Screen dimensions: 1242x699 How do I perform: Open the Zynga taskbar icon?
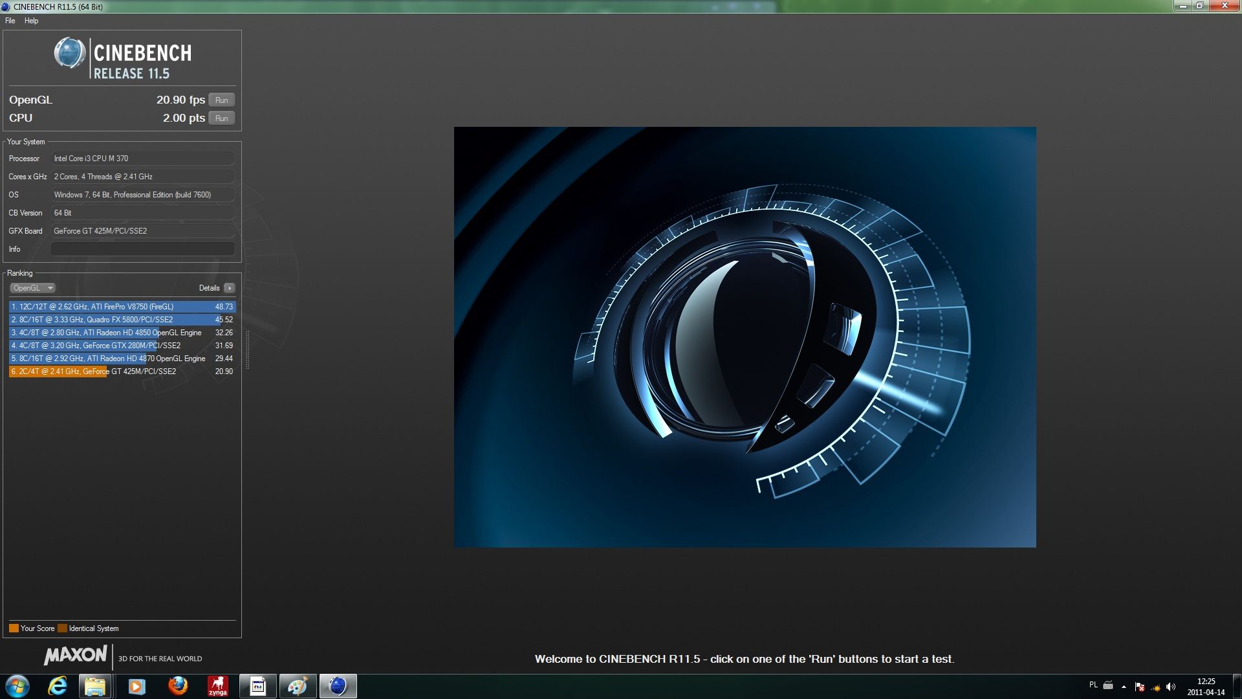[x=217, y=686]
